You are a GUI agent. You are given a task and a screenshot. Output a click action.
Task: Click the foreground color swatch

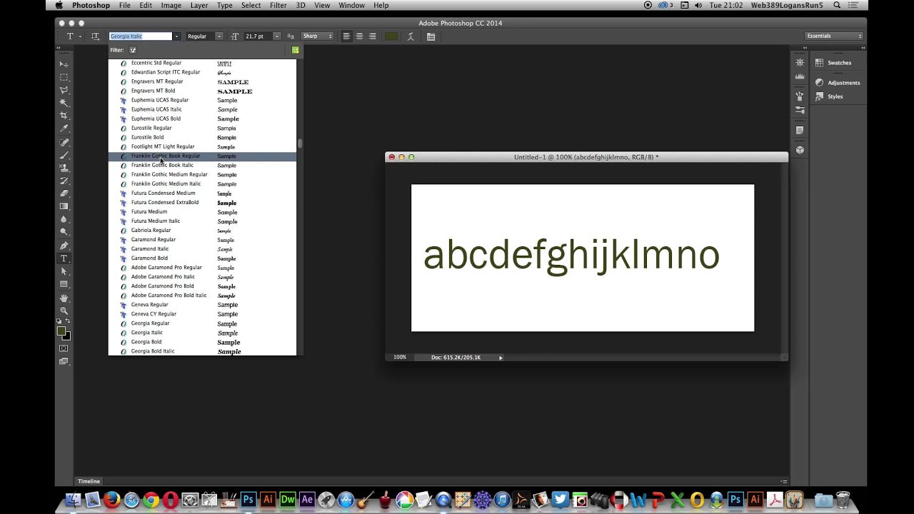pos(61,331)
